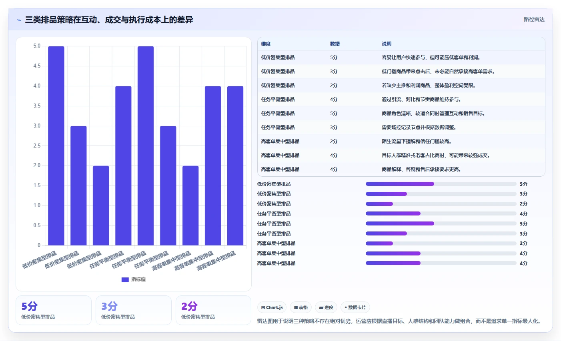Click the 指标值 legend label
The height and width of the screenshot is (341, 561).
(138, 279)
